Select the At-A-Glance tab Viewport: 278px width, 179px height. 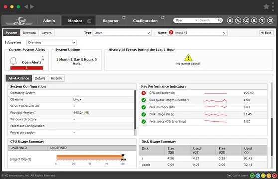pos(19,78)
